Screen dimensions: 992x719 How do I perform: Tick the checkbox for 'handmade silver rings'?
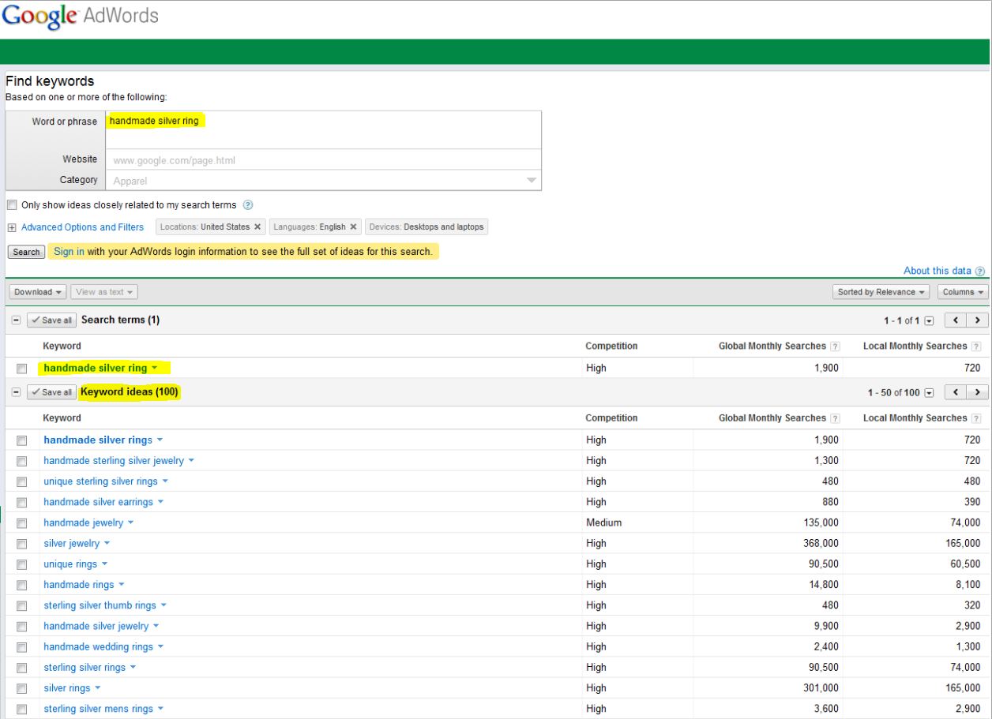coord(22,440)
